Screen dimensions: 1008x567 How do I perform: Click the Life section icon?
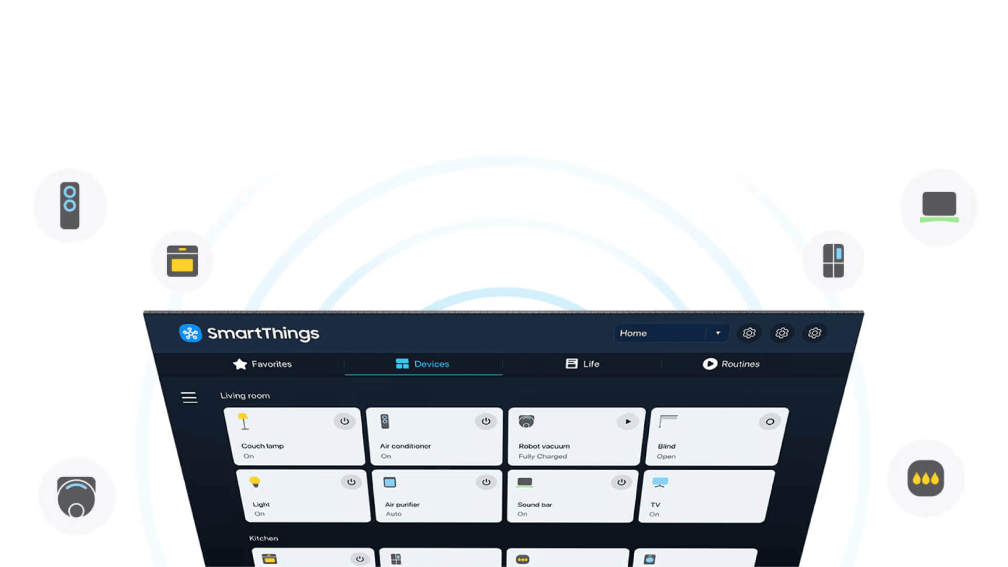[x=571, y=363]
